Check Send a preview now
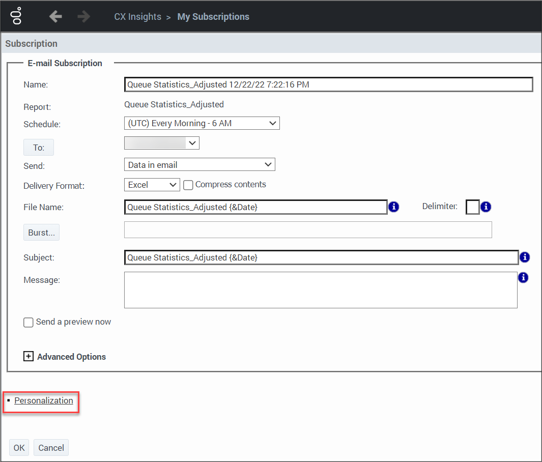 click(x=28, y=323)
